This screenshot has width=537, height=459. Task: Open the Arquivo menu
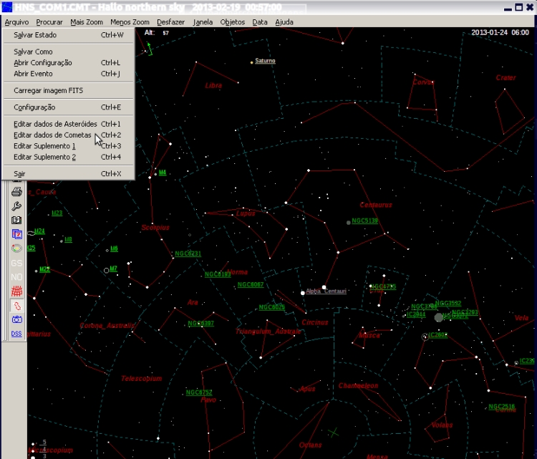pos(16,22)
